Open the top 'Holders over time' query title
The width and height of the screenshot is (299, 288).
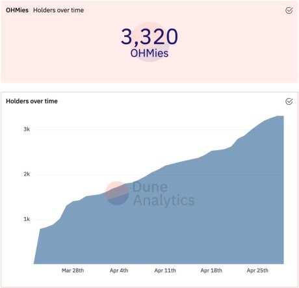[x=58, y=10]
